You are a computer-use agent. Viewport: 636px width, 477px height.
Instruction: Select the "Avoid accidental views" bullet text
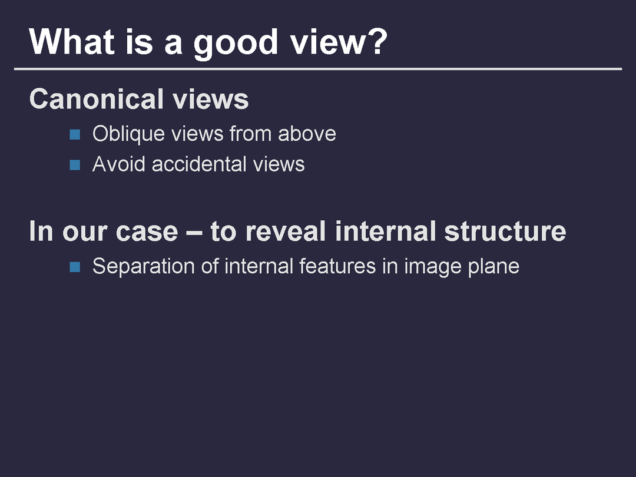click(198, 164)
